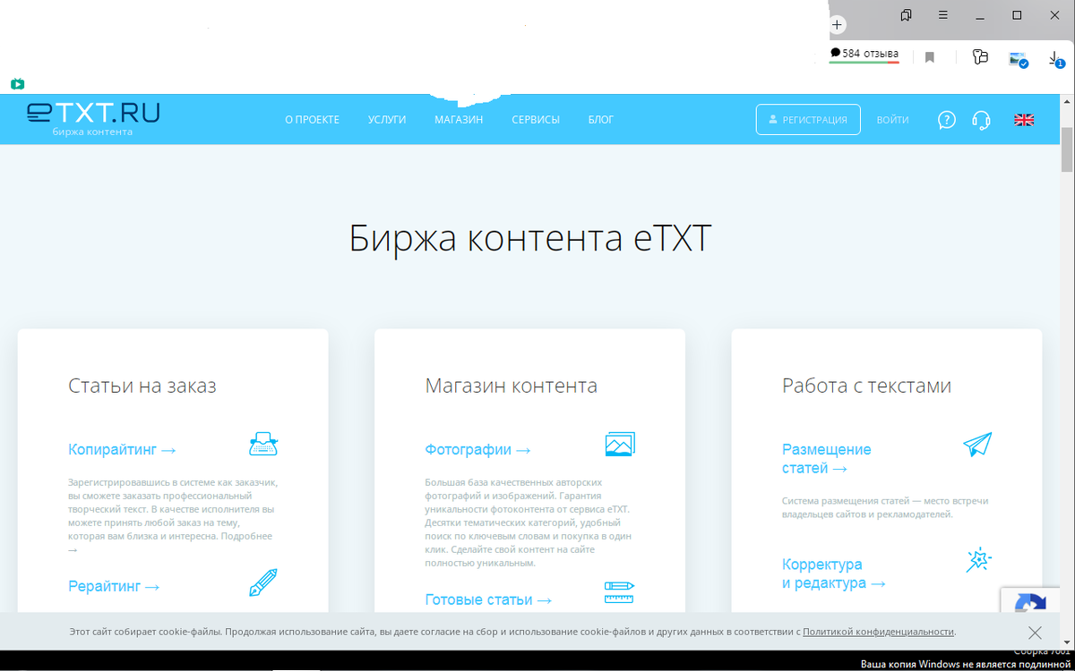
Task: Click the pencil and ruler icon beside Готовые статьи
Action: [x=620, y=592]
